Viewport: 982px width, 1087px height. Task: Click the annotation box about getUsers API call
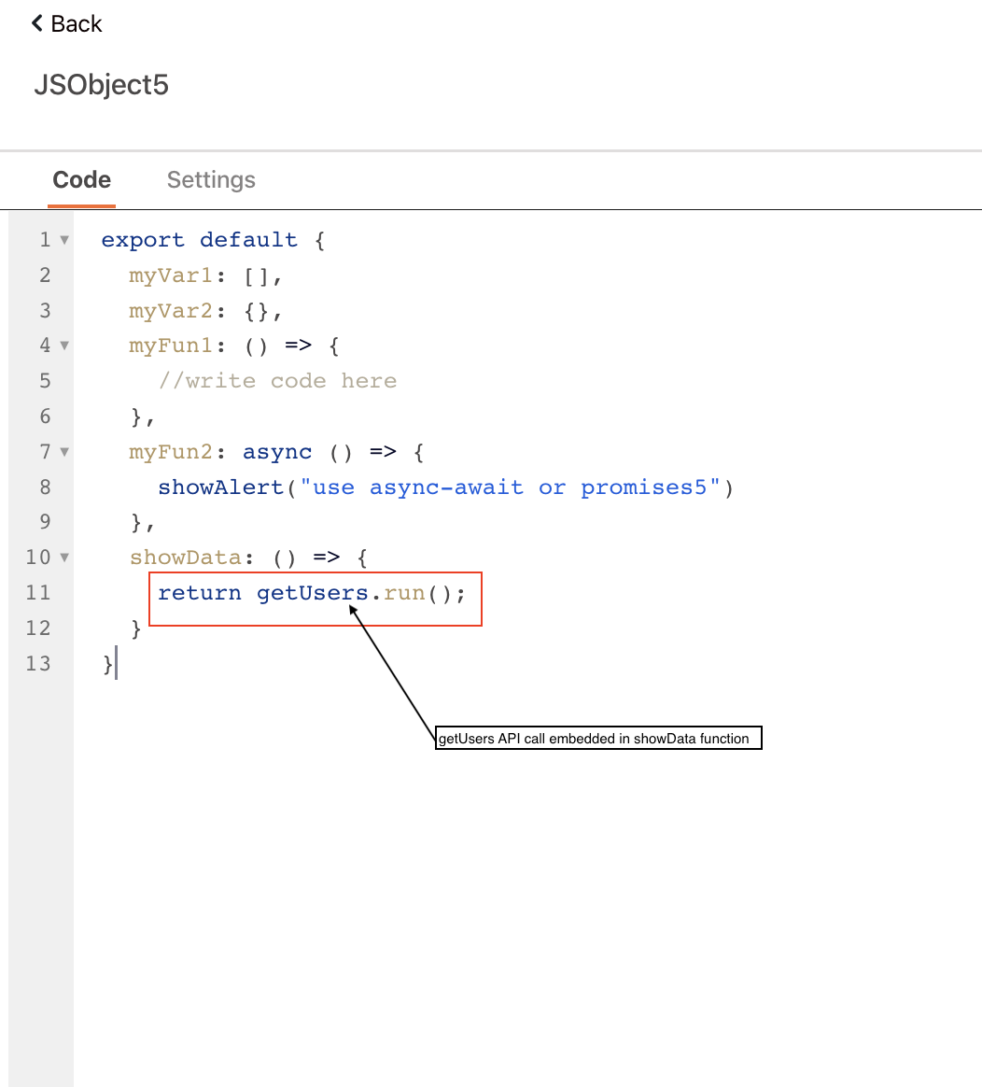(x=597, y=738)
